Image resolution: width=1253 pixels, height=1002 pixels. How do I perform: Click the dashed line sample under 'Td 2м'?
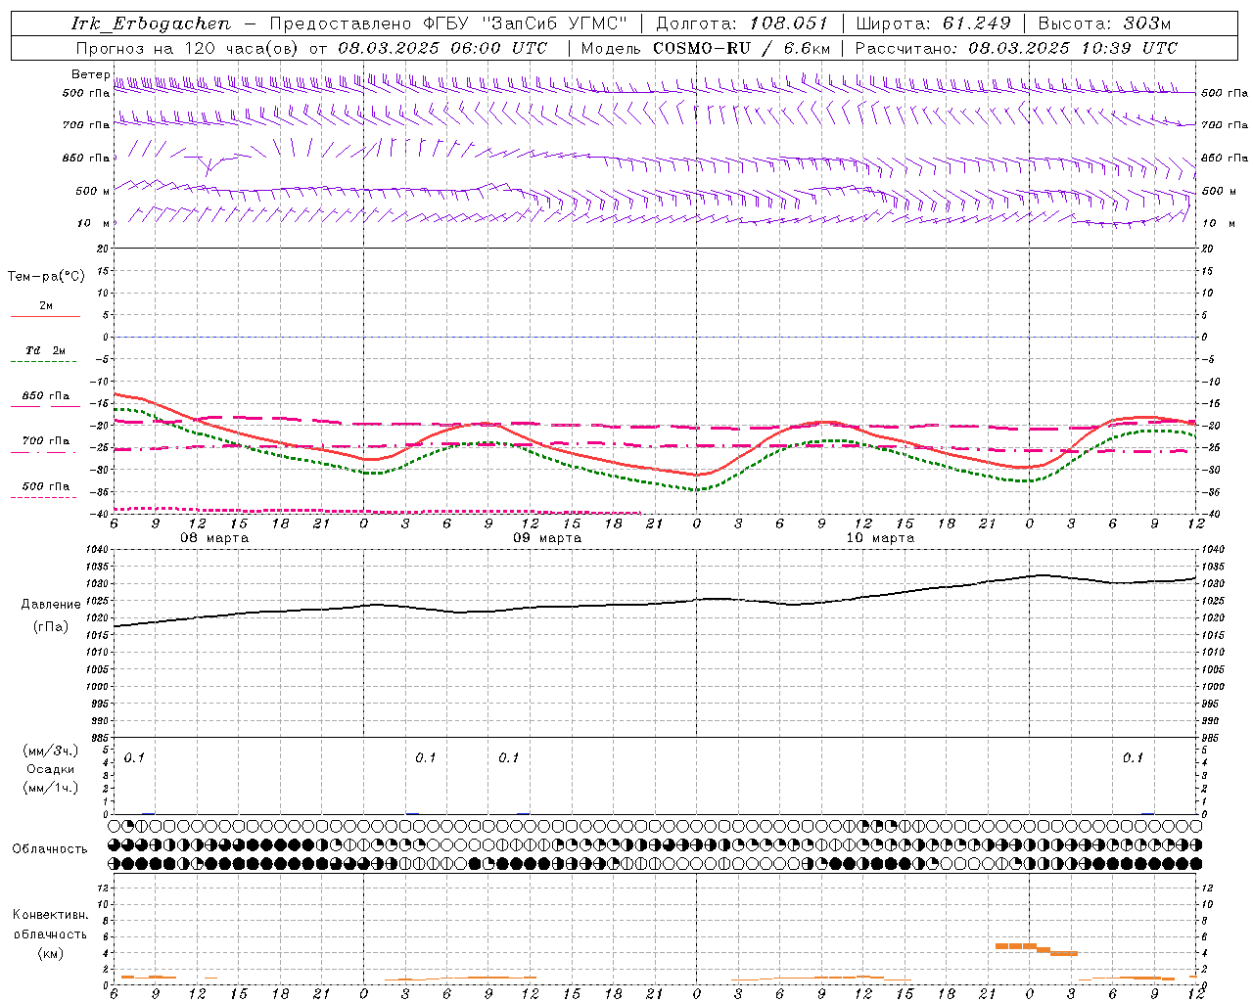tap(43, 361)
